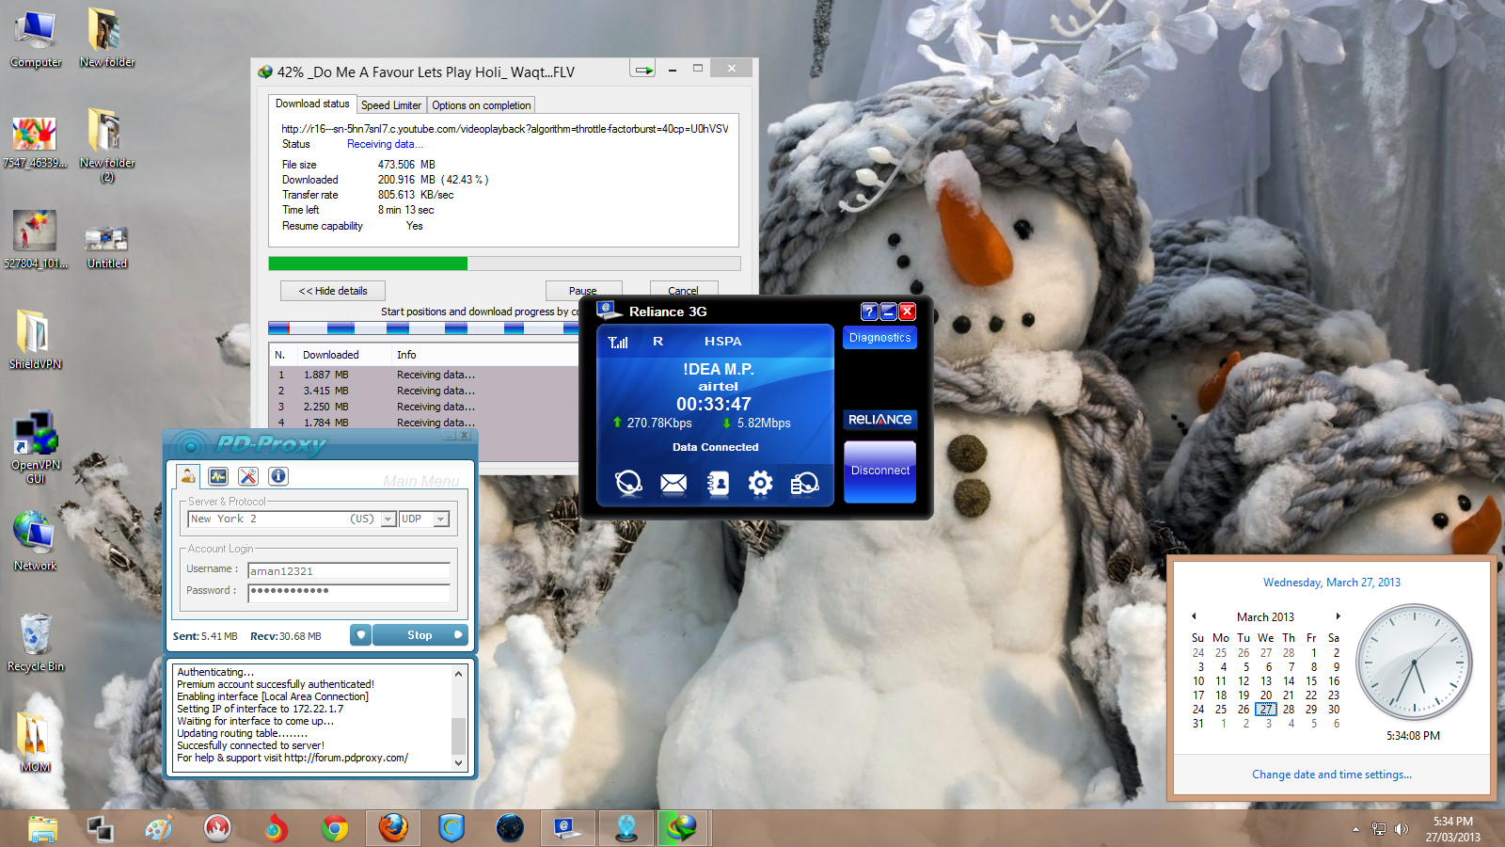Click Reliance 3G help question mark
1505x847 pixels.
pos(869,312)
